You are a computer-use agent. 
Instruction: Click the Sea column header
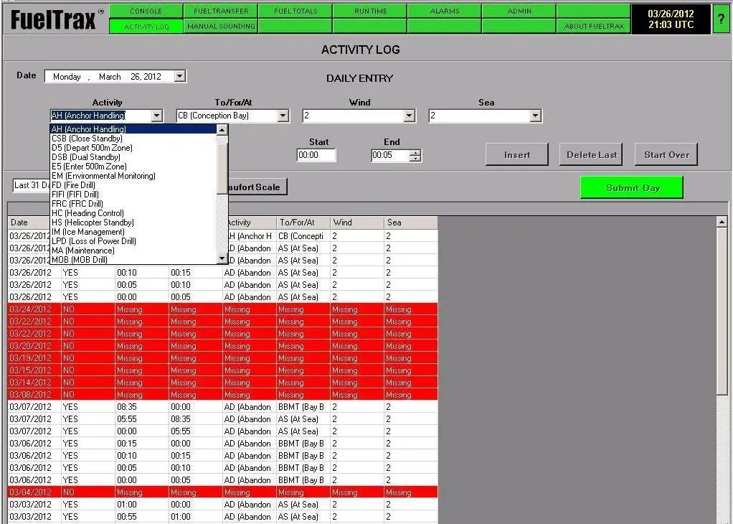coord(411,223)
